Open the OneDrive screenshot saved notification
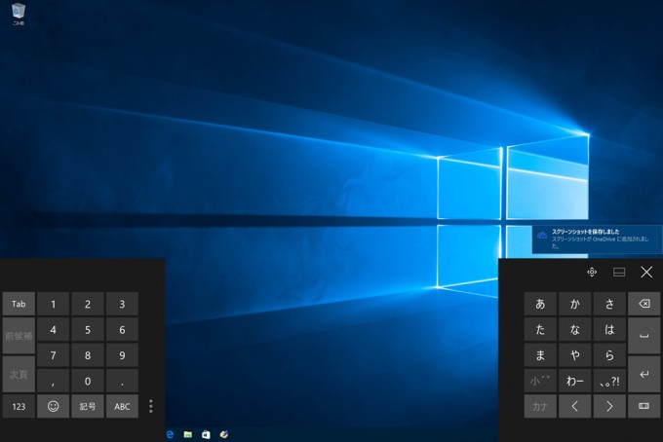 coord(597,239)
